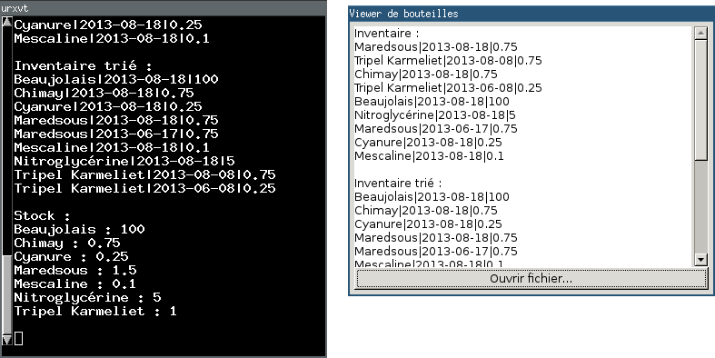This screenshot has height=358, width=715.
Task: Click the scrollbar trough below the thumb
Action: click(x=700, y=206)
